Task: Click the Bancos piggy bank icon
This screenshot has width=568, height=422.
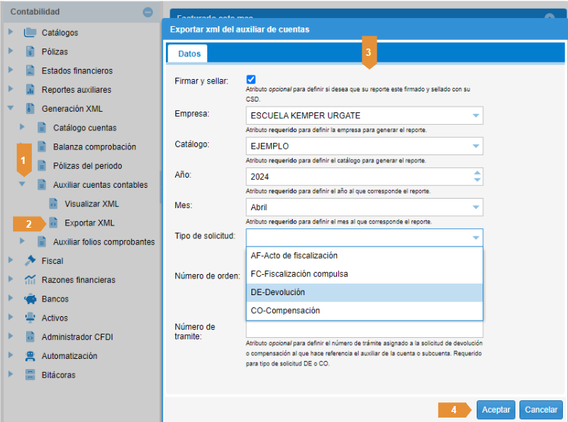Action: click(30, 299)
